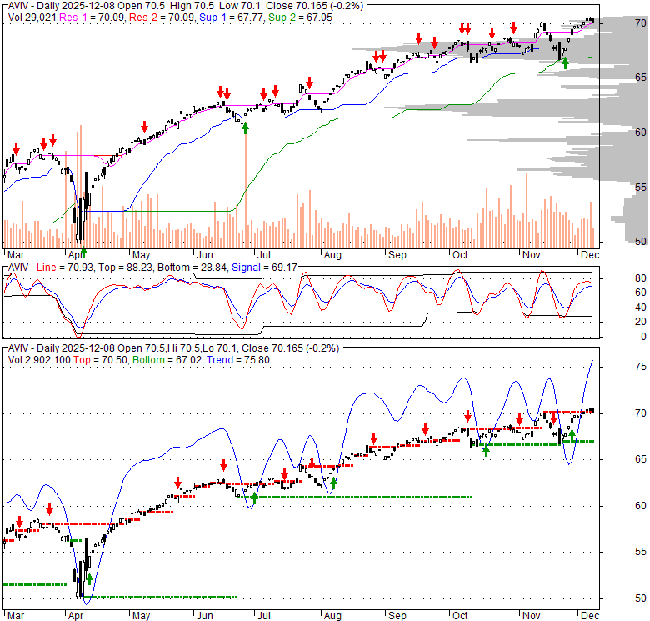650x621 pixels.
Task: Click the green buy arrow at the April low, top chart
Action: pyautogui.click(x=83, y=251)
